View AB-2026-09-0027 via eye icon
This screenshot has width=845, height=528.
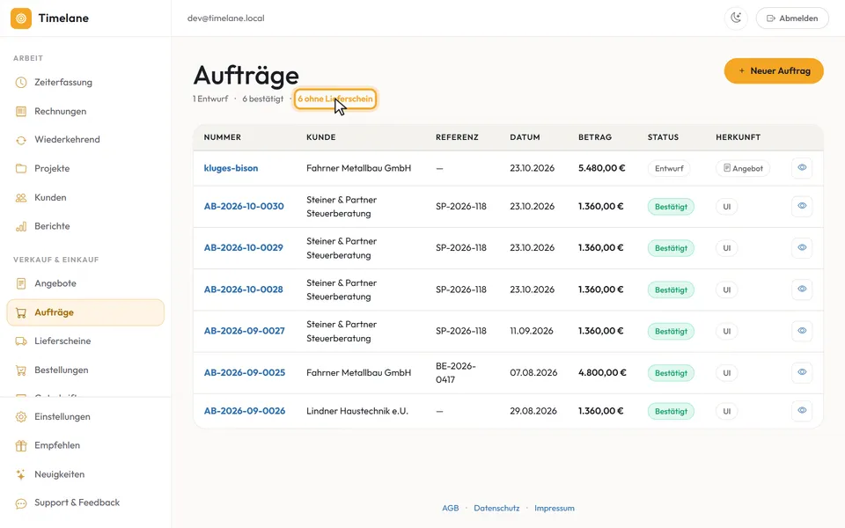pos(802,331)
